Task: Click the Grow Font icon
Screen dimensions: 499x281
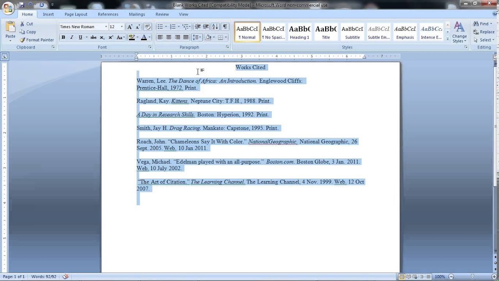Action: pos(130,27)
